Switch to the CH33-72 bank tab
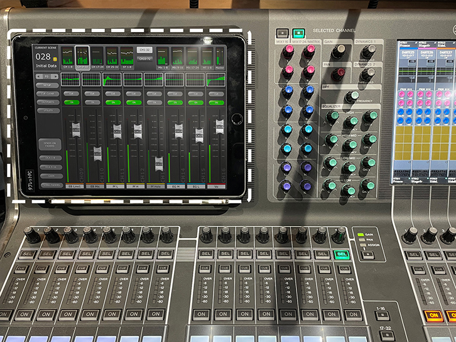456x342 pixels. tap(144, 58)
